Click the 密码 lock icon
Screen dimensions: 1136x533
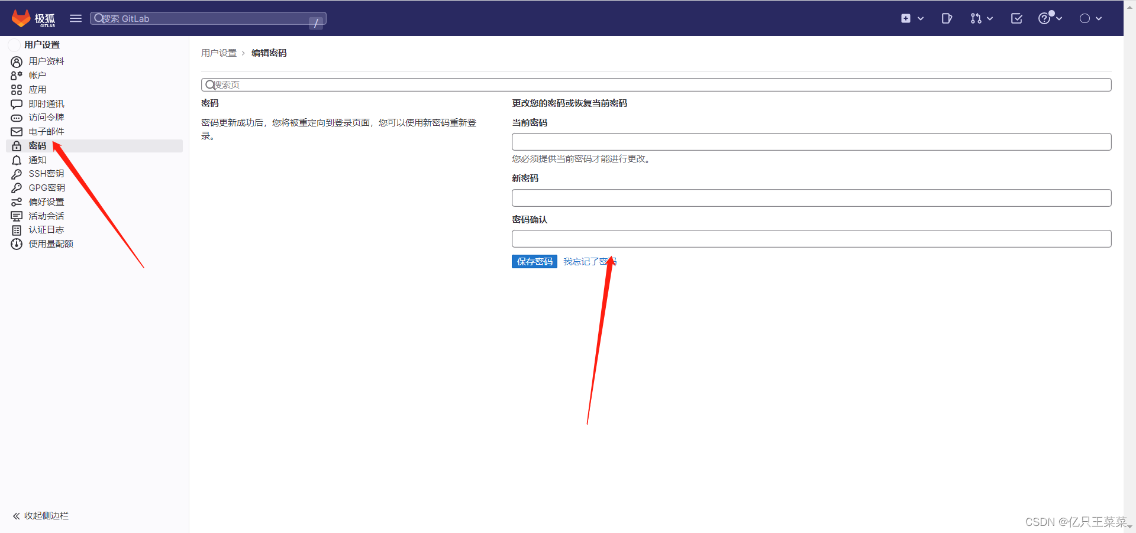coord(17,146)
